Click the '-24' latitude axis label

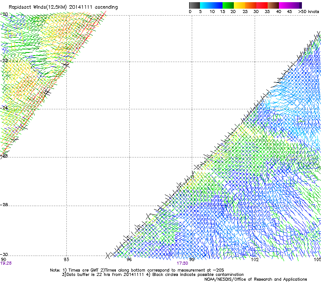click(4, 108)
